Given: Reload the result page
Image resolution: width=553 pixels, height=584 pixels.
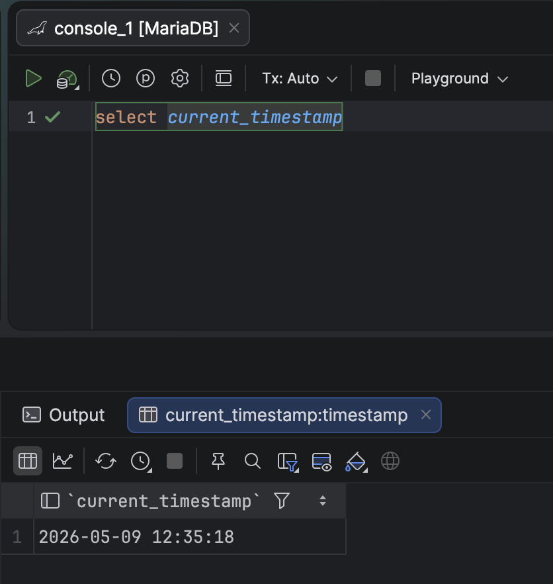Looking at the screenshot, I should (106, 461).
